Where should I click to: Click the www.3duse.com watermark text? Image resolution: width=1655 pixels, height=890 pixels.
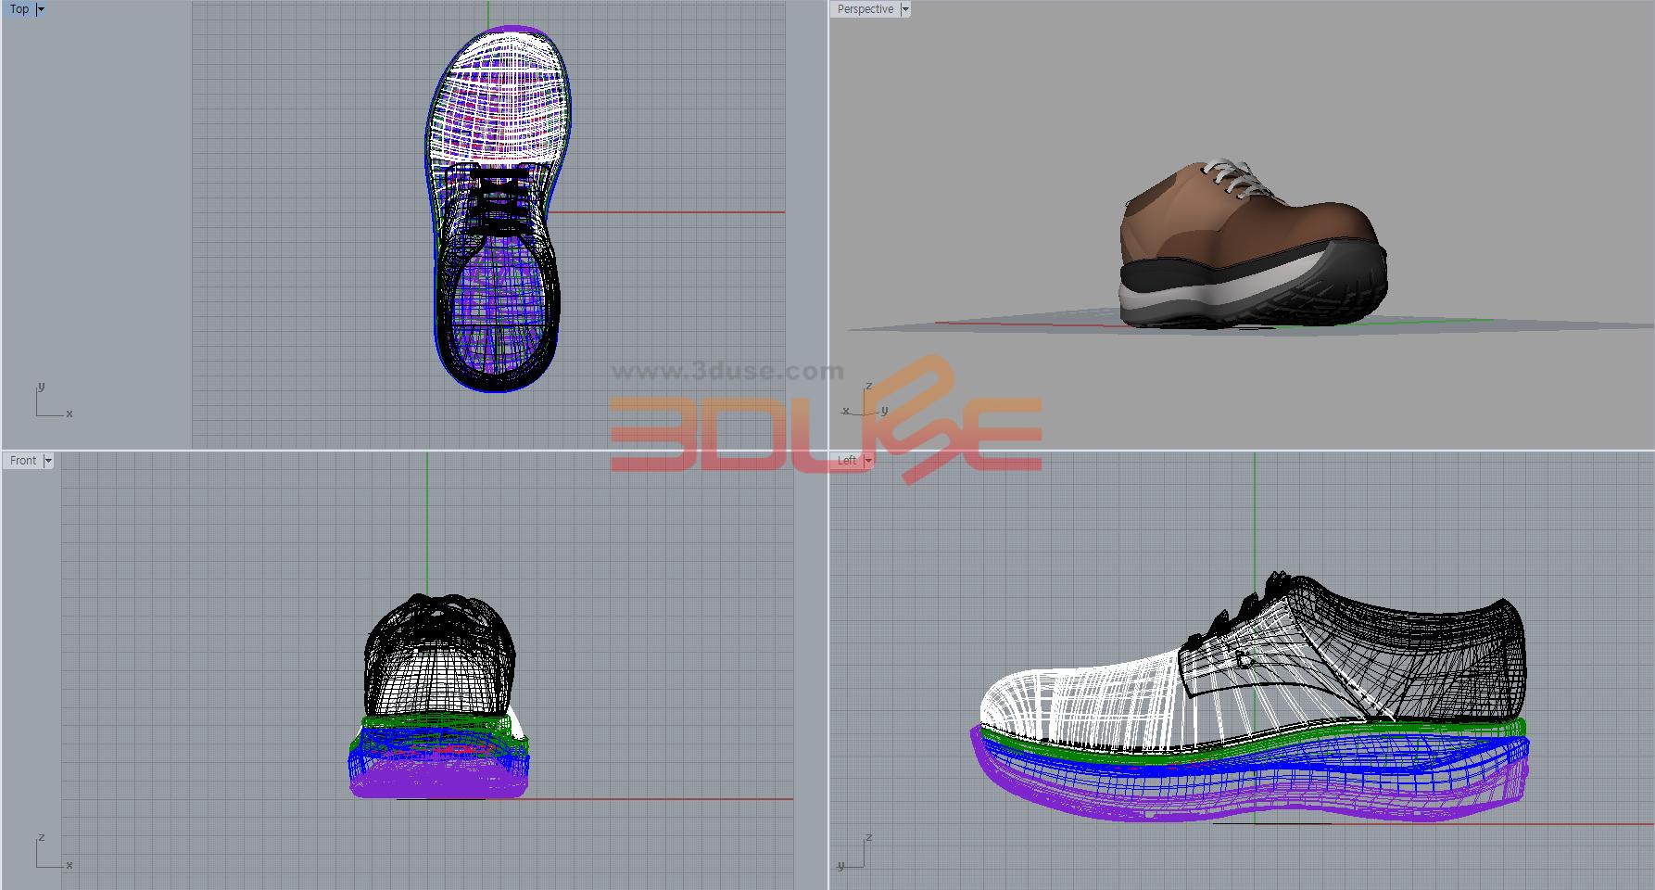(x=727, y=372)
